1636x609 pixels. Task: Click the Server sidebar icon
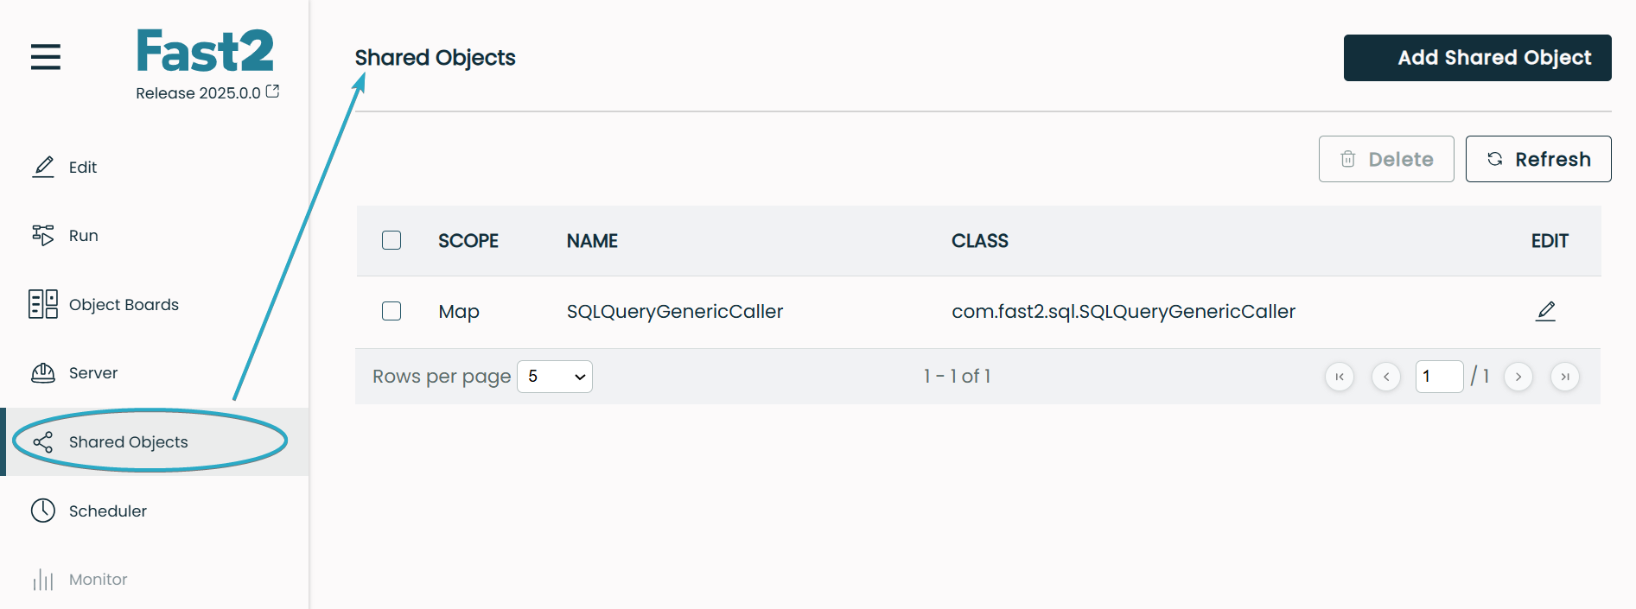point(43,373)
